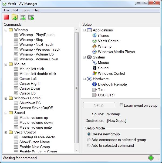Select Winamp - Stop command
Image resolution: width=162 pixels, height=163 pixels.
pos(31,40)
